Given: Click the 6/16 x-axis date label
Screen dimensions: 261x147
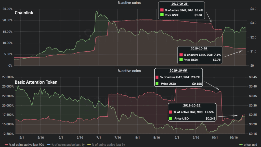Looking at the screenshot, I should pos(80,138).
